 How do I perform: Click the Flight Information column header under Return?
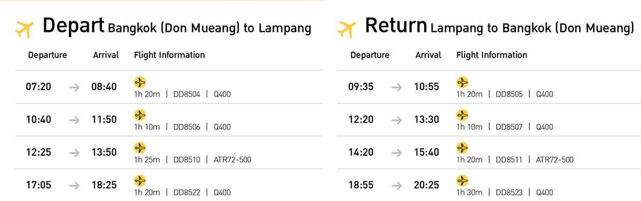point(491,55)
